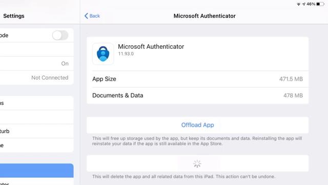328x185 pixels.
Task: Tap the Settings sidebar heading
Action: pyautogui.click(x=14, y=16)
